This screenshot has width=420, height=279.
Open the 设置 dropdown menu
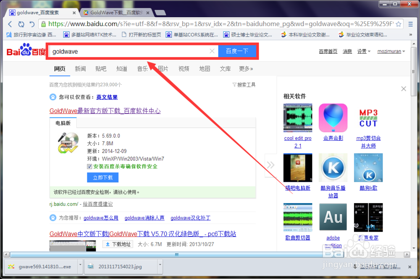pos(364,51)
